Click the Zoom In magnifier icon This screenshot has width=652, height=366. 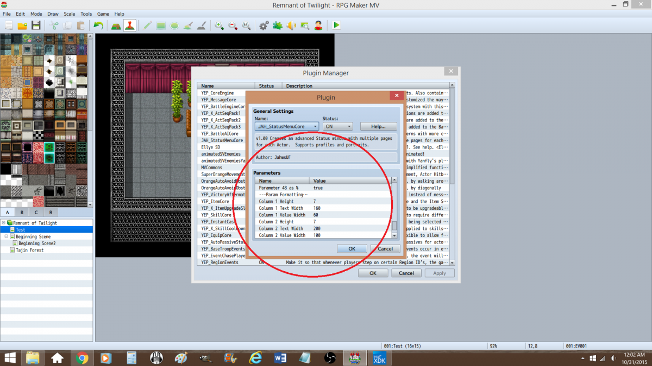pos(220,25)
